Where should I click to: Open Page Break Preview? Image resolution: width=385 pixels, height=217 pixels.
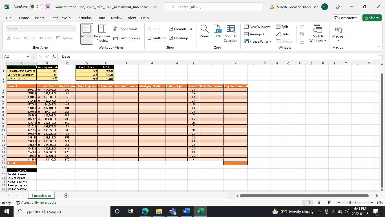point(102,34)
